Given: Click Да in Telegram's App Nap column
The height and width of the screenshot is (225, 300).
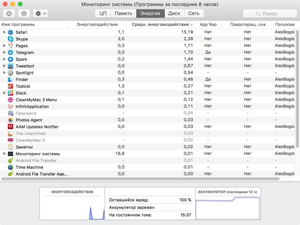Looking at the screenshot, I should click(208, 52).
